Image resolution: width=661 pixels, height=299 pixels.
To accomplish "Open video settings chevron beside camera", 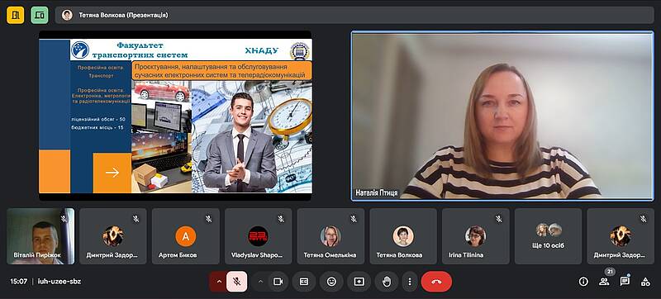I will pos(260,282).
